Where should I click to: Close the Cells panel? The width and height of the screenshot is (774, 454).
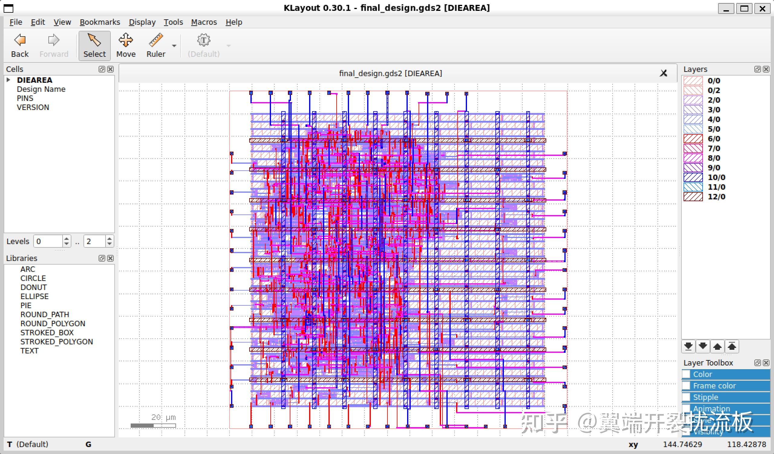(x=111, y=69)
